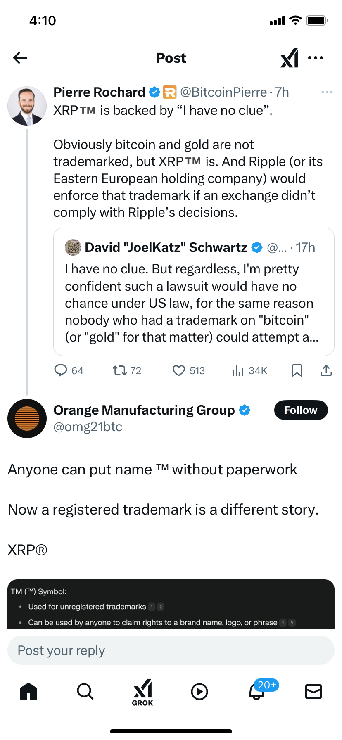The image size is (342, 740).
Task: Tap the back arrow icon
Action: (x=20, y=58)
